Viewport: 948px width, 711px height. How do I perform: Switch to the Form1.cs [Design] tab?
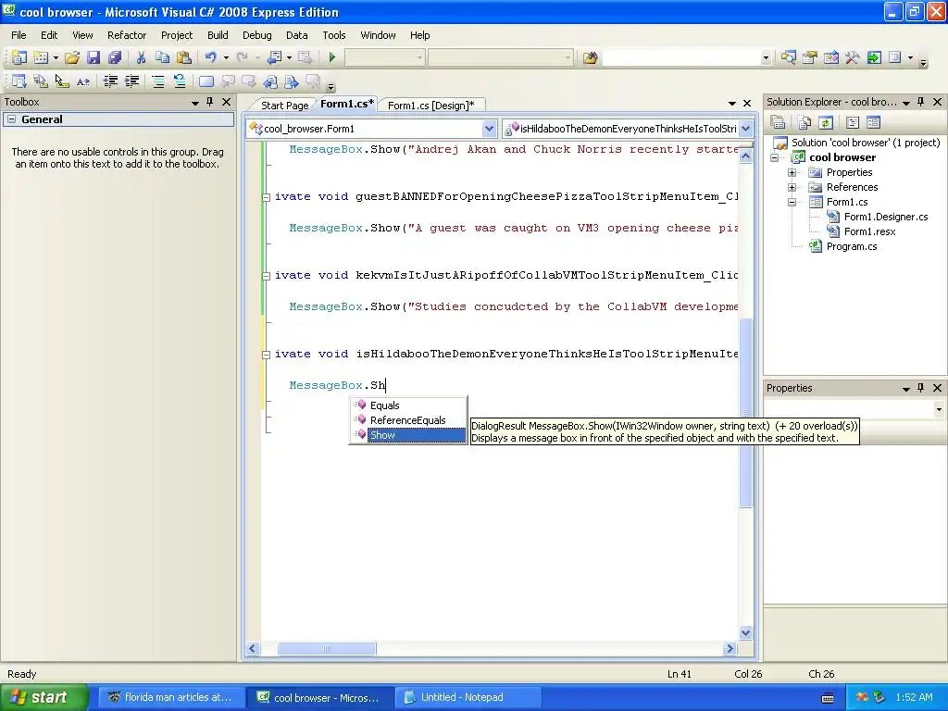(x=431, y=106)
